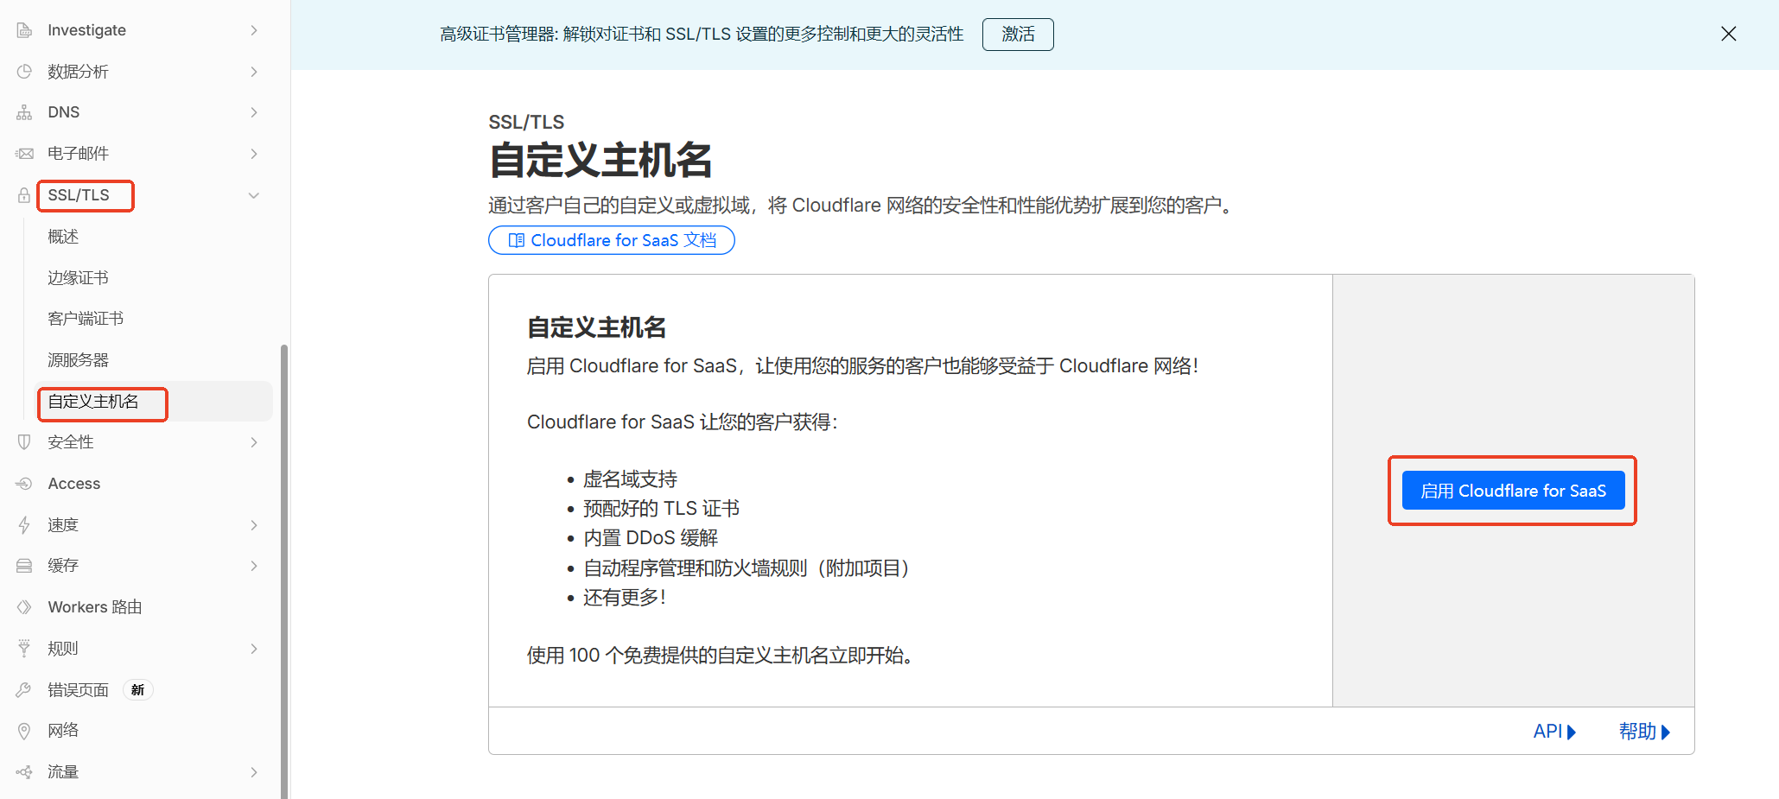The image size is (1779, 799).
Task: Open the 概述 submenu item
Action: coord(63,237)
